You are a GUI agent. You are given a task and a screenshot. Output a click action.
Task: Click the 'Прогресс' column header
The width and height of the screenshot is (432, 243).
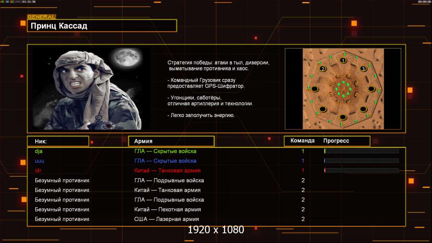[336, 141]
